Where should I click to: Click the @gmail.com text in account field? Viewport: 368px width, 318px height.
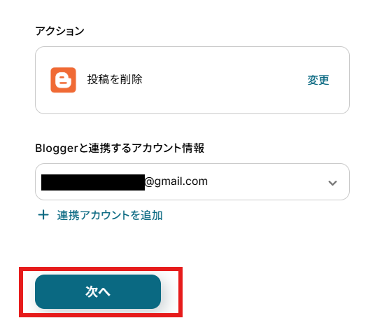click(x=176, y=181)
